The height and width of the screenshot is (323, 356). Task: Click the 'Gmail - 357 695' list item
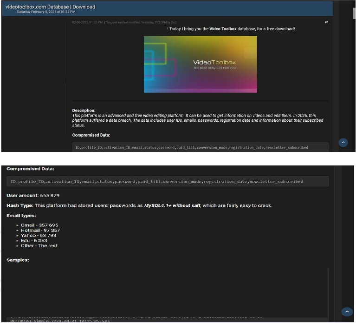pos(39,225)
